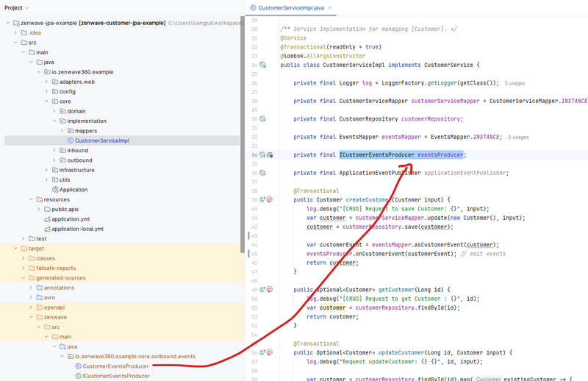The height and width of the screenshot is (381, 588).
Task: Click the Spring bean gutter icon on line 24
Action: [x=263, y=65]
